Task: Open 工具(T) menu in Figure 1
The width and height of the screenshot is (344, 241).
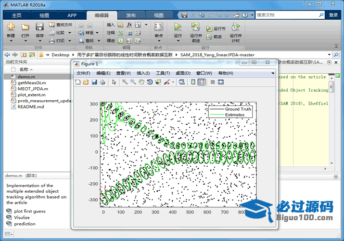Action: (163, 73)
